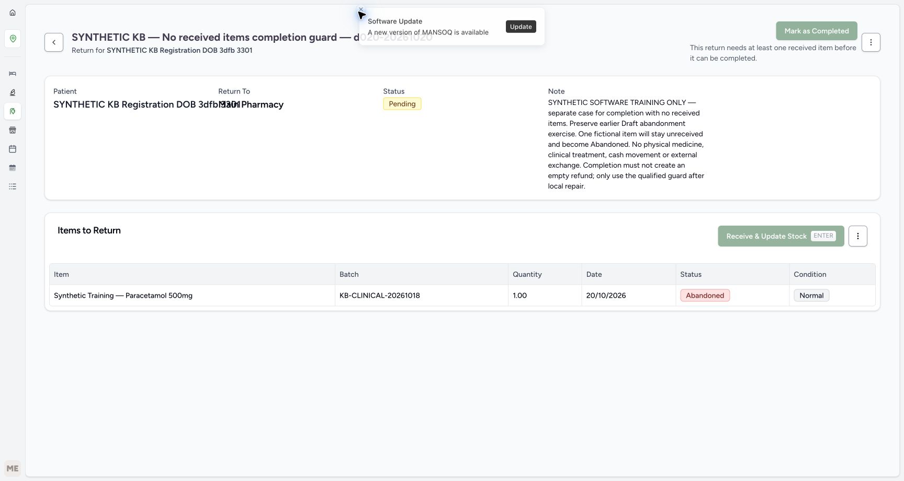Click Receive & Update Stock button
Image resolution: width=904 pixels, height=481 pixels.
781,236
